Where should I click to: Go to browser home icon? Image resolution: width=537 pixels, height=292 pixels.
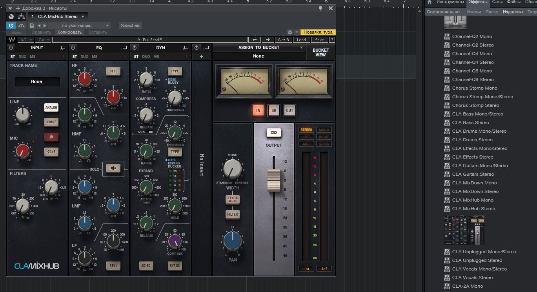[430, 2]
